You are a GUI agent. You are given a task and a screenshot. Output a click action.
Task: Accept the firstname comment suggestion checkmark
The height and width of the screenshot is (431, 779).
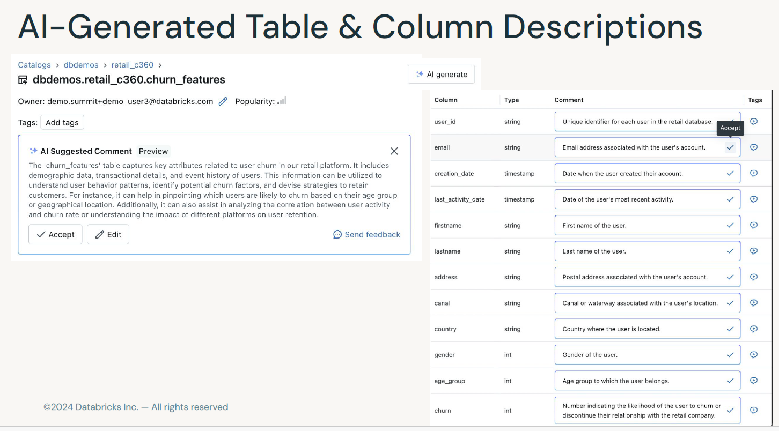point(730,225)
